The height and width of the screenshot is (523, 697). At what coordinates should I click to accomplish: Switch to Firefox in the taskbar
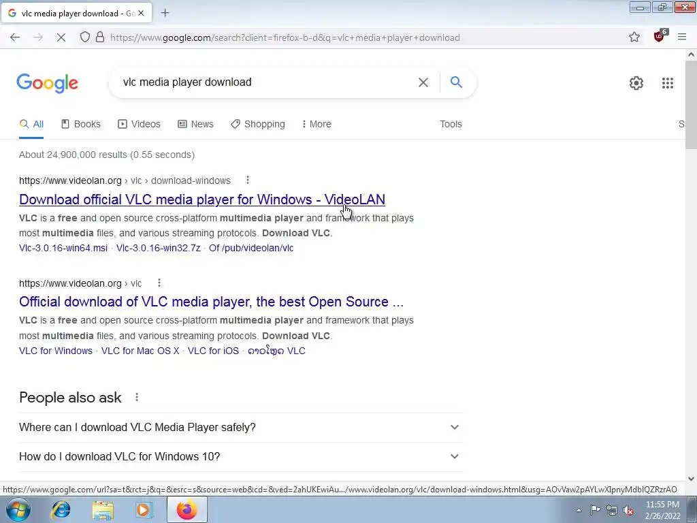coord(187,509)
